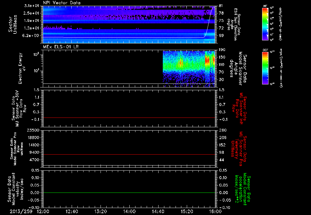Click the 69 degree elevation tick
Image resolution: width=311 pixels, height=215 pixels.
click(221, 36)
